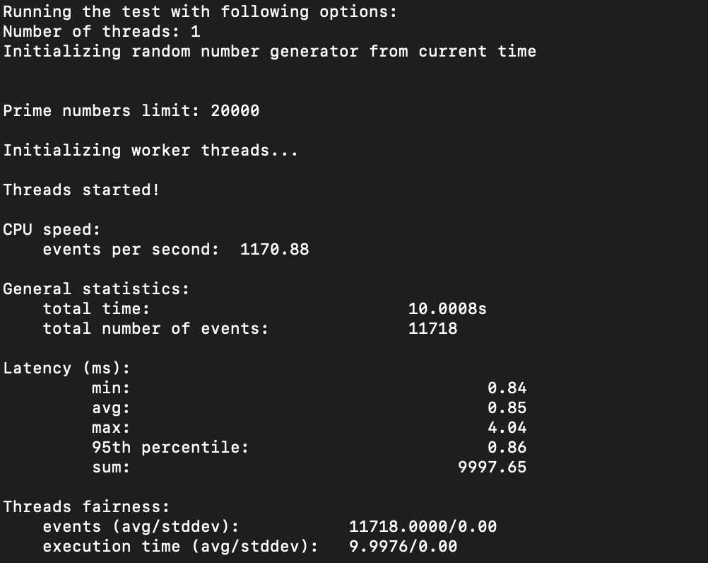Click the execution time value 9.9976/0.00
Screen dimensions: 708x563
click(403, 547)
